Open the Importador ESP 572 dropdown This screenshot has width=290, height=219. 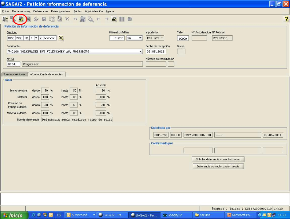pos(155,38)
